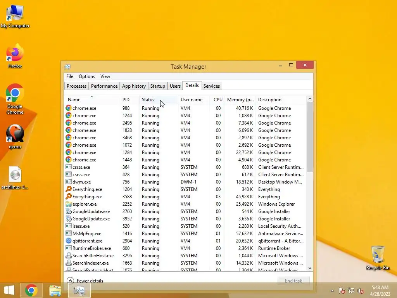The width and height of the screenshot is (397, 298).
Task: Open File Explorer from the taskbar
Action: [x=55, y=290]
